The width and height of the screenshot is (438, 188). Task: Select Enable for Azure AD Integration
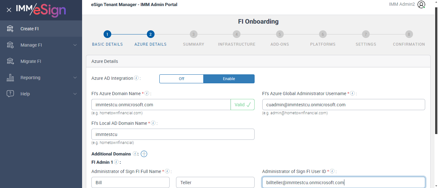[229, 79]
